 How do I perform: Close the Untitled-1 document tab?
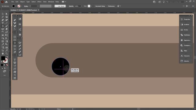pyautogui.click(x=39, y=10)
